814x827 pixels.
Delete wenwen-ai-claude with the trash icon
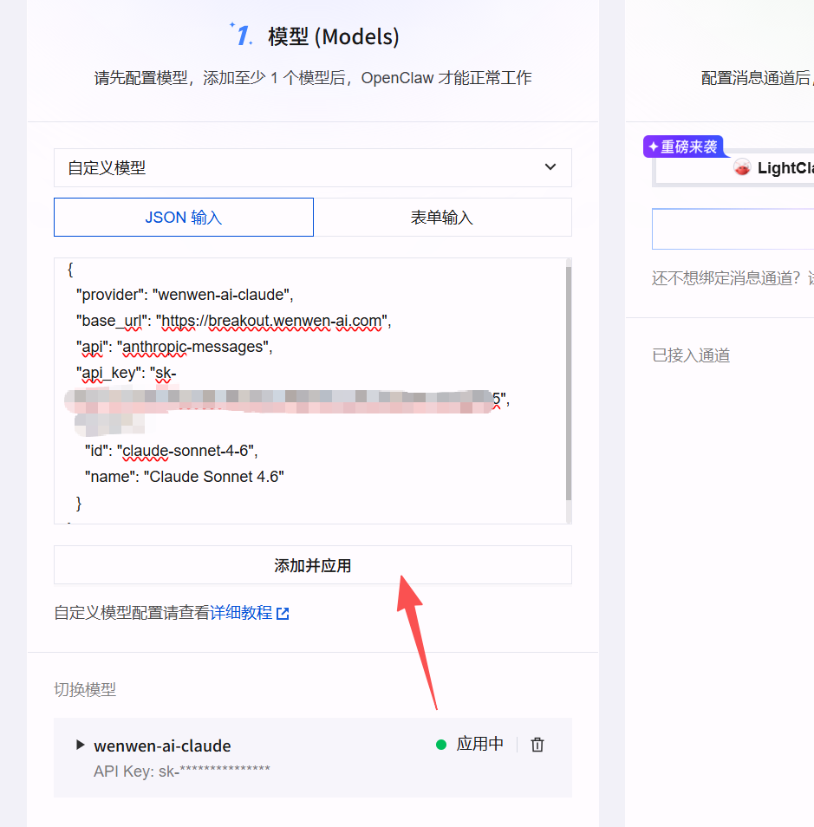coord(537,745)
